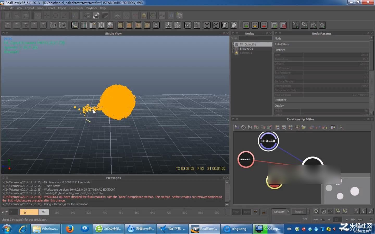Open the Compute vorticity parameter dropdown
Viewport: 375px width, 234px height.
336,90
